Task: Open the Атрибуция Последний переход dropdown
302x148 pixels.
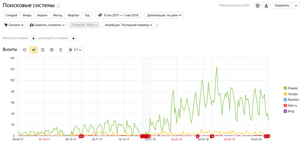Action: (x=128, y=25)
